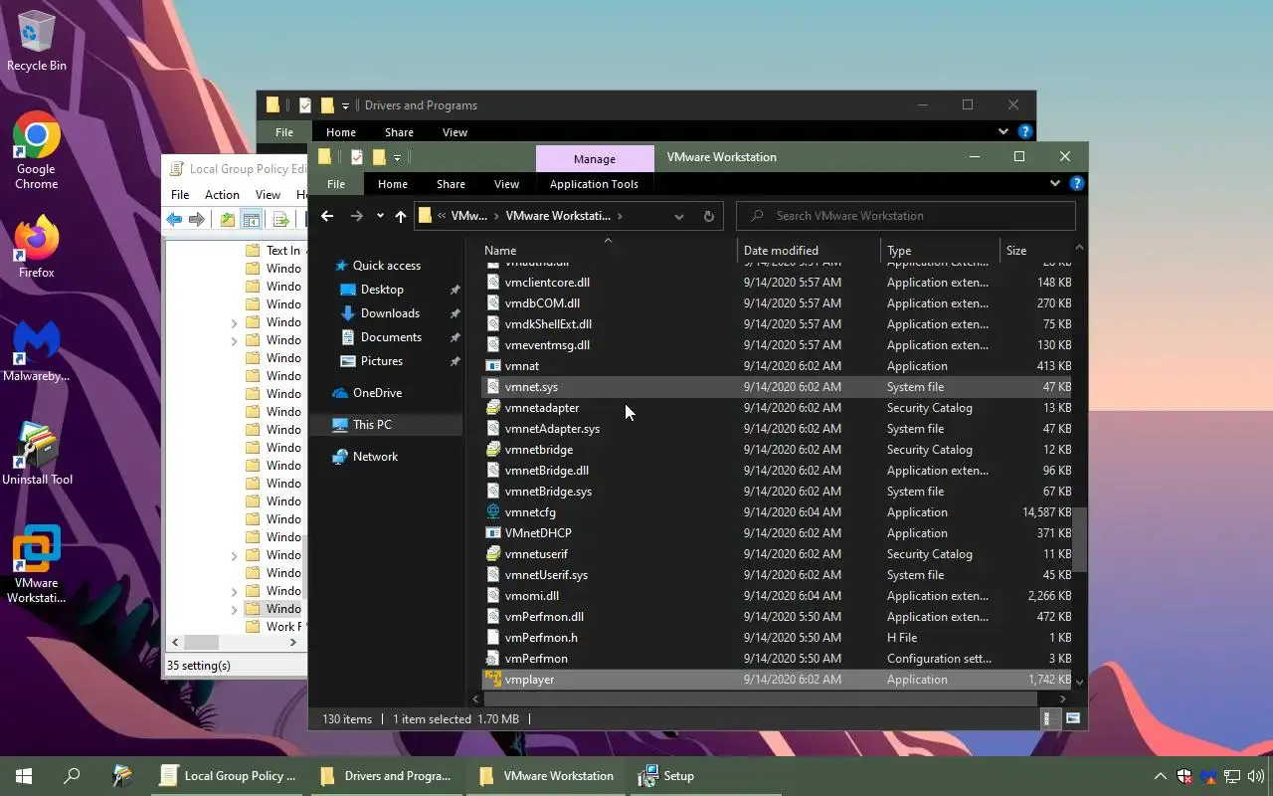The height and width of the screenshot is (796, 1273).
Task: Open Home ribbon tab in VMware Workstation window
Action: (x=393, y=184)
